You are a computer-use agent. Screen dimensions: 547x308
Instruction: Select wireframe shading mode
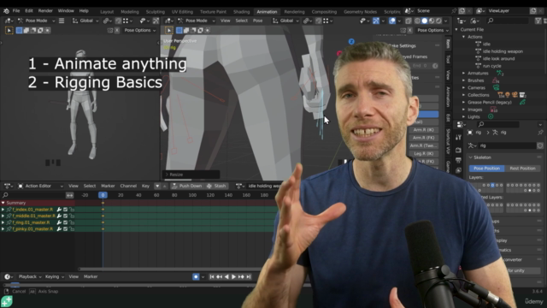[x=417, y=21]
